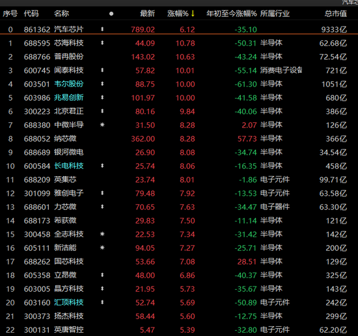
Task: Click the marker icon in 晶方科技 row
Action: pyautogui.click(x=102, y=289)
